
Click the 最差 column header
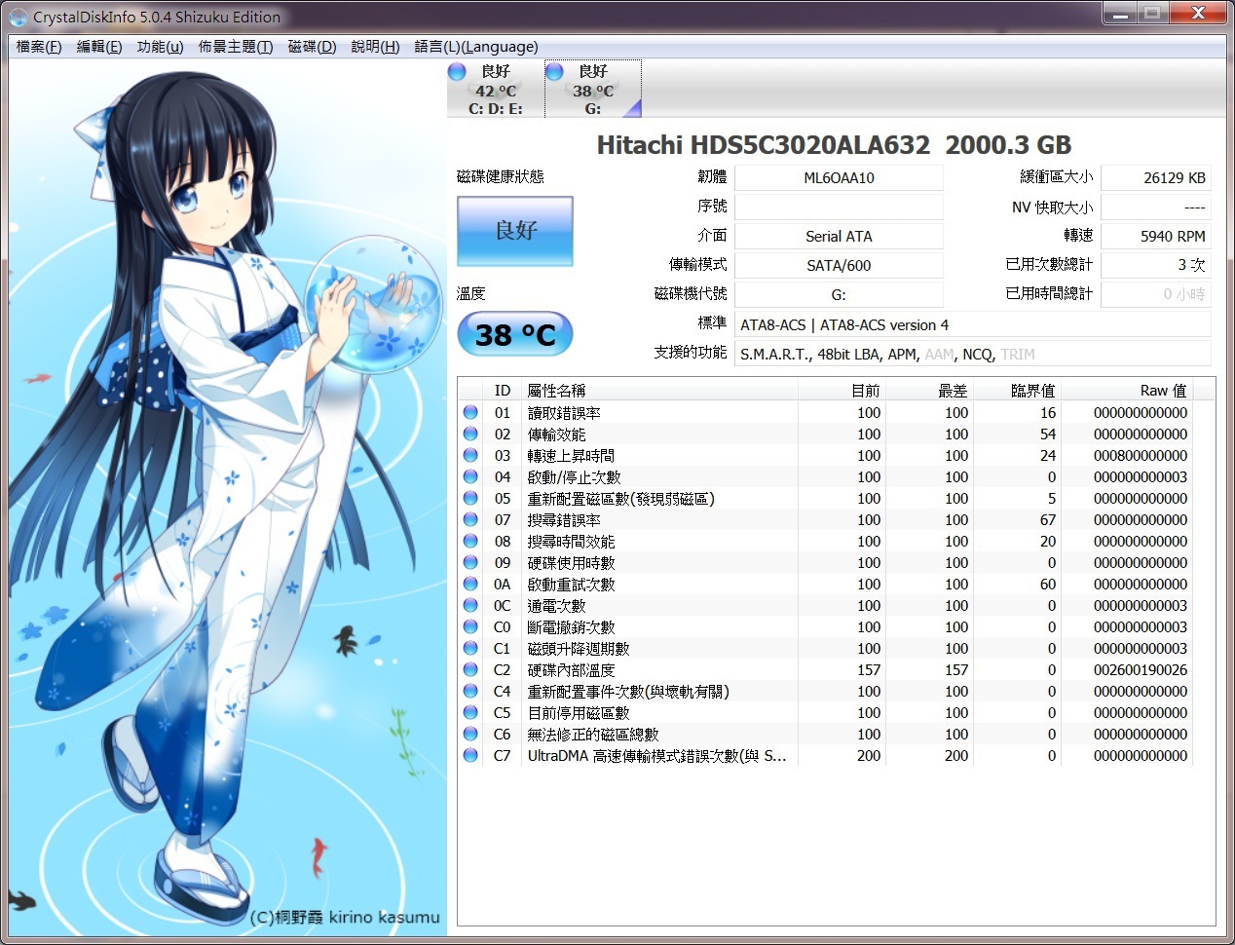[x=929, y=390]
